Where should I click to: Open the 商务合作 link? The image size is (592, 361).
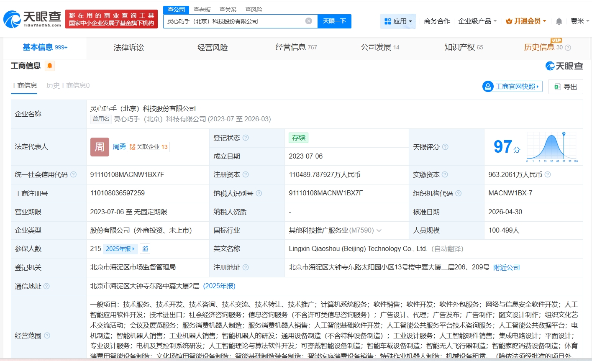pos(437,21)
